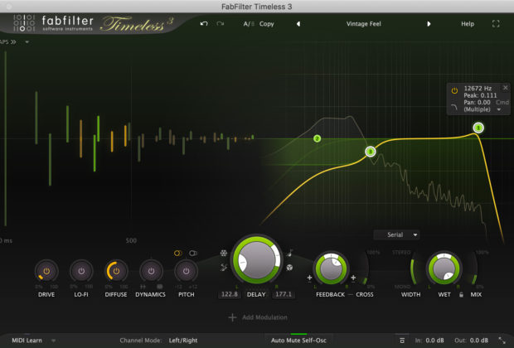Select gate mode icon under Dynamics
Viewport: 514px width, 348px height.
(x=143, y=287)
